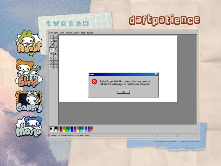Go to the Gallery page

click(29, 102)
